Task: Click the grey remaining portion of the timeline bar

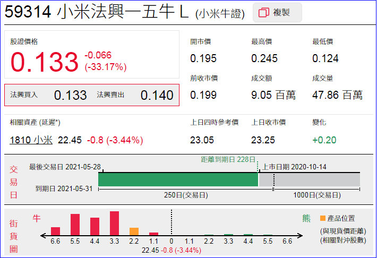Action: coord(309,179)
